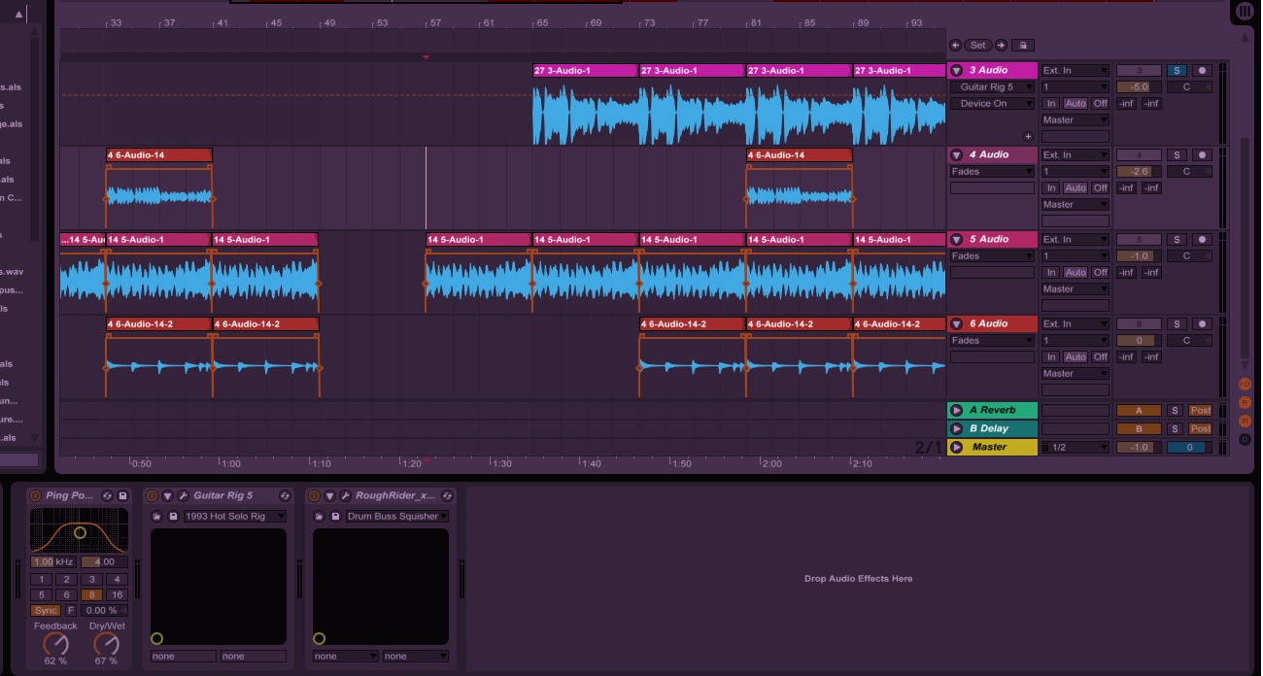1263x676 pixels.
Task: Click the Set locator button
Action: 977,46
